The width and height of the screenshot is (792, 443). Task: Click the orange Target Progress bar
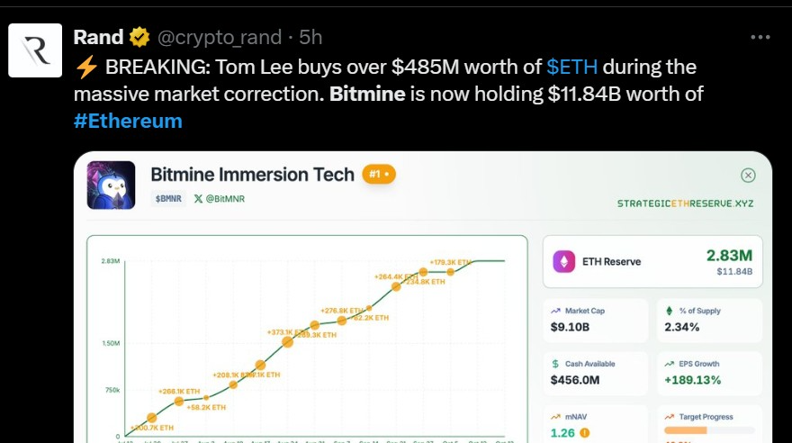point(686,430)
